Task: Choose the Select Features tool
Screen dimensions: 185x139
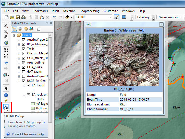Action: (x=5, y=75)
